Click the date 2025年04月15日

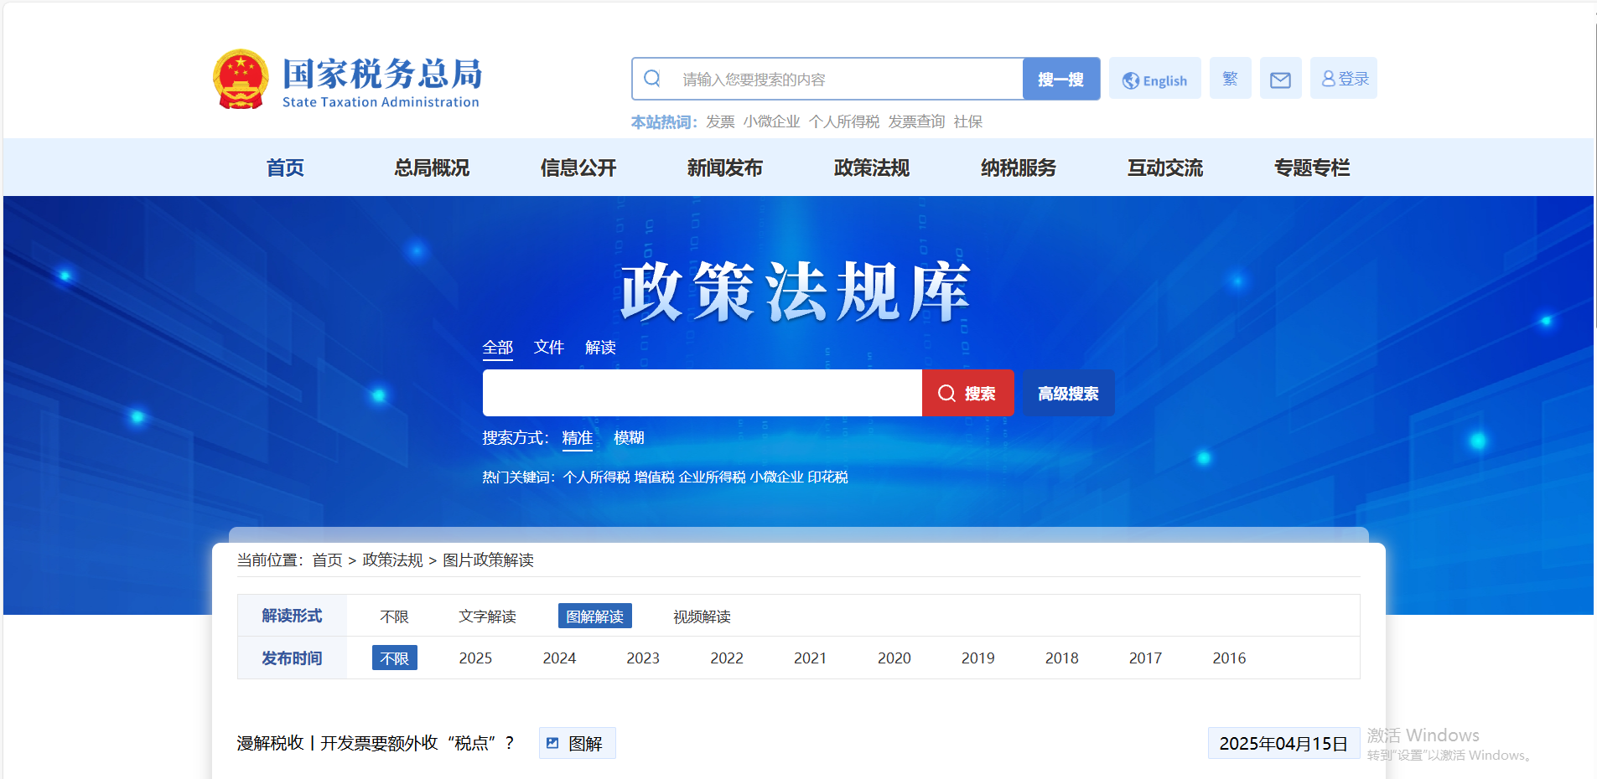click(x=1283, y=744)
